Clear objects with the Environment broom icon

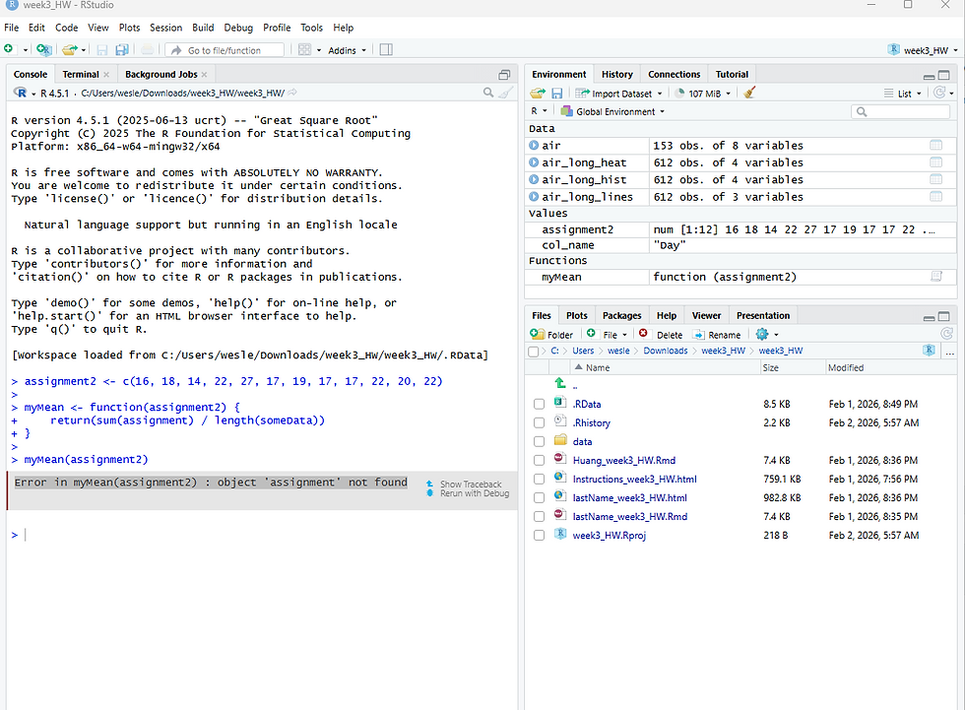(749, 93)
